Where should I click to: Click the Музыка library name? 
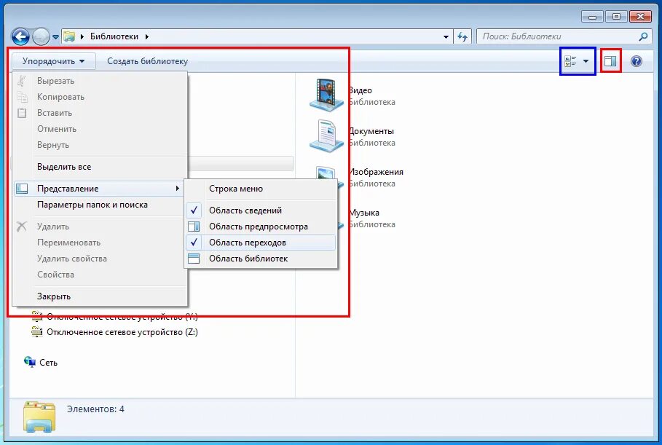point(364,213)
